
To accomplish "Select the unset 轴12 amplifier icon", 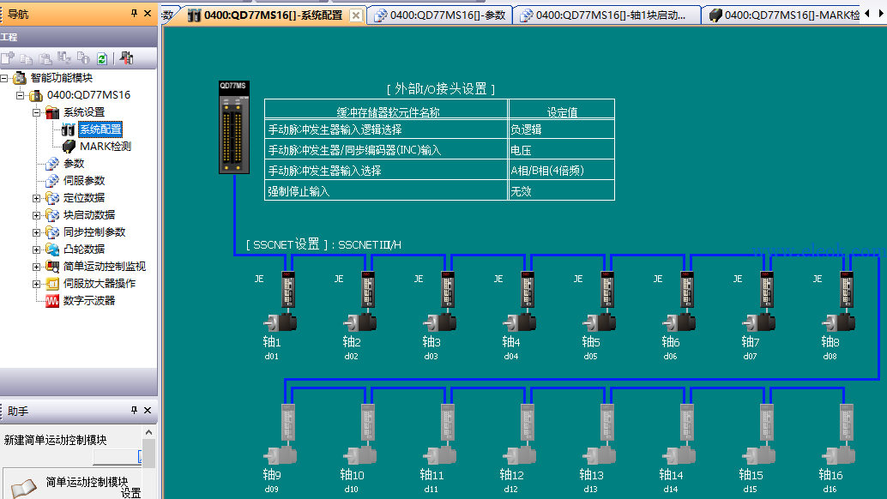I will (x=528, y=422).
